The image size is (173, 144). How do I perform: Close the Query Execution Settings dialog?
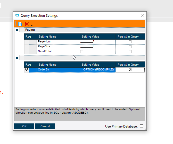click(143, 15)
